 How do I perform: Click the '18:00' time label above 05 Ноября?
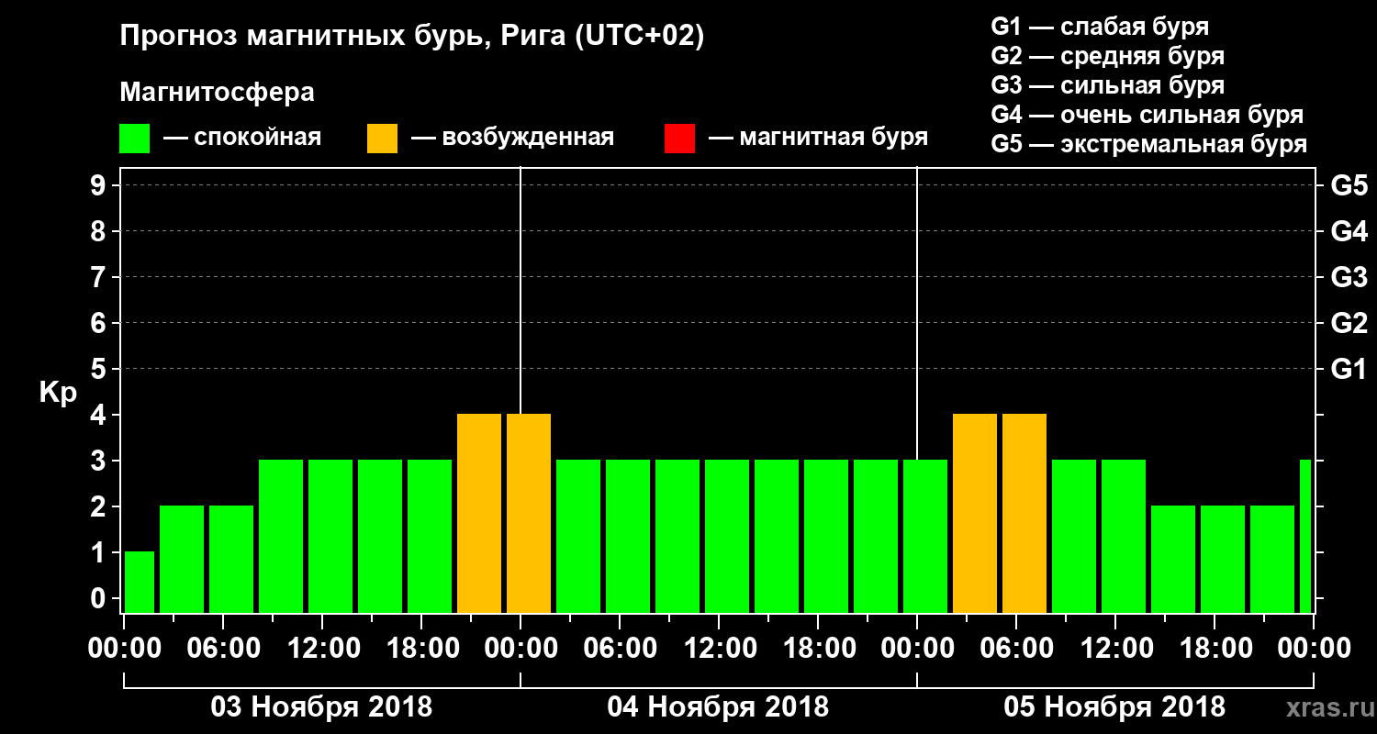[x=1215, y=649]
